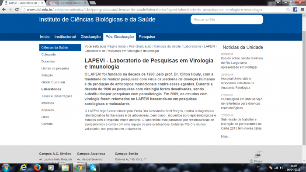The height and width of the screenshot is (172, 306).
Task: Launch Internet Explorer from taskbar
Action: click(x=24, y=168)
